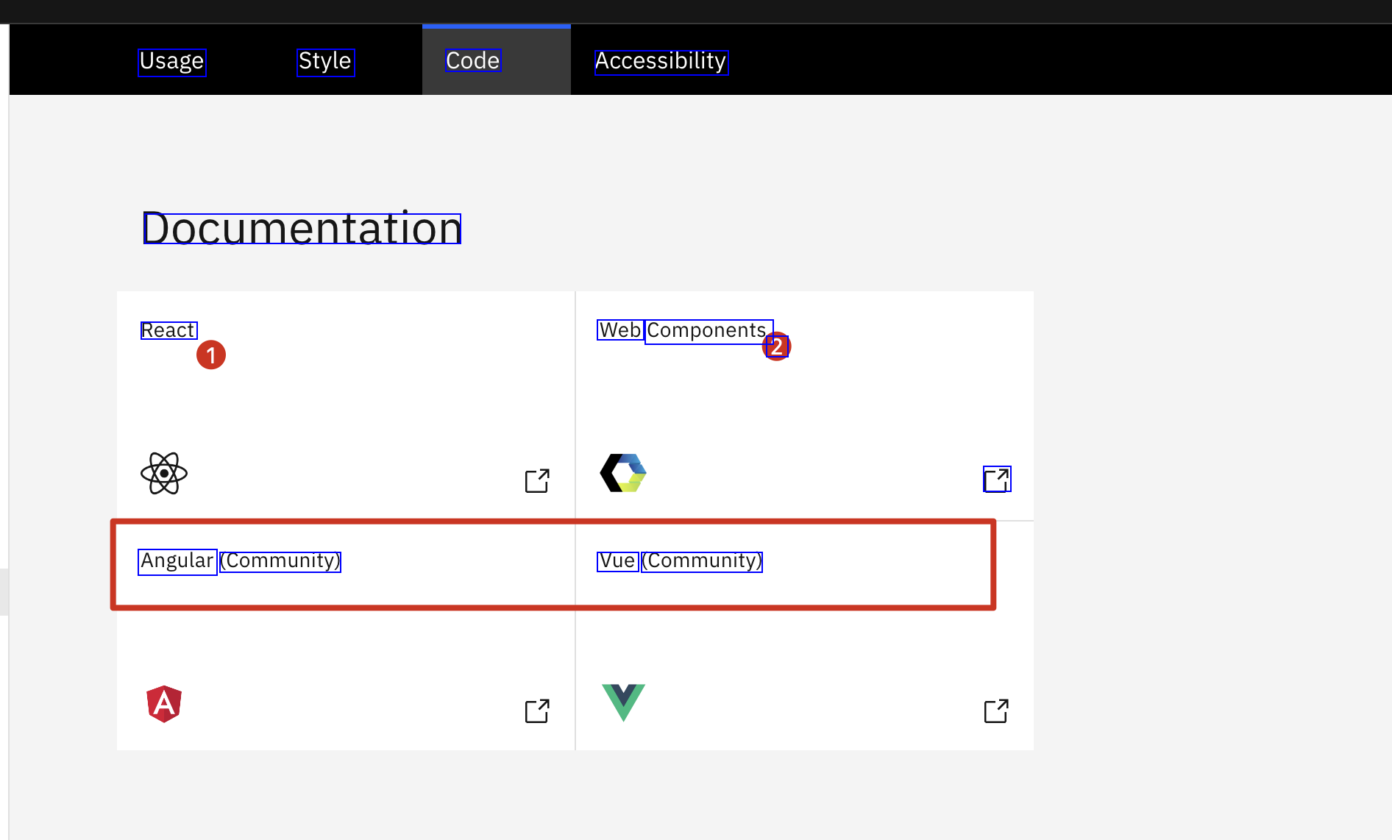Select the Code tab
This screenshot has width=1392, height=840.
tap(473, 61)
